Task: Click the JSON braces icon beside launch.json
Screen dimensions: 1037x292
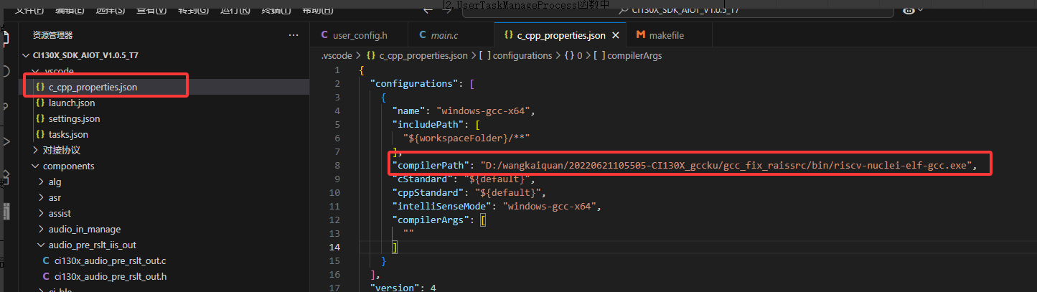Action: pos(40,103)
